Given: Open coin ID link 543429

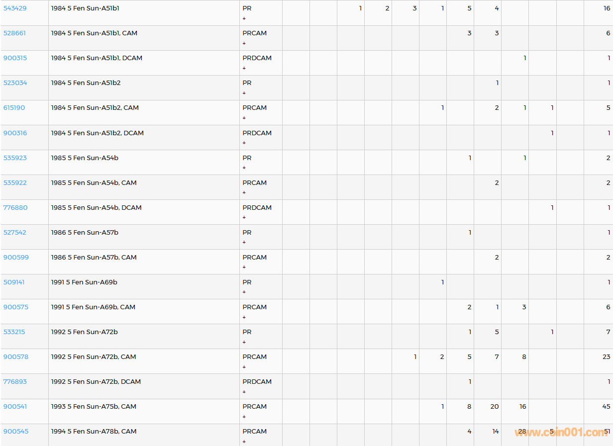Looking at the screenshot, I should pos(15,8).
